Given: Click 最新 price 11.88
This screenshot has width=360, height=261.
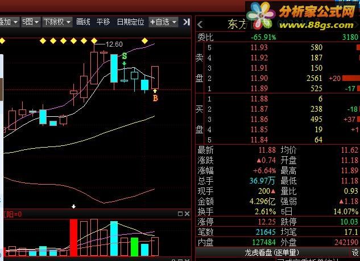Looking at the screenshot, I should [x=267, y=150].
